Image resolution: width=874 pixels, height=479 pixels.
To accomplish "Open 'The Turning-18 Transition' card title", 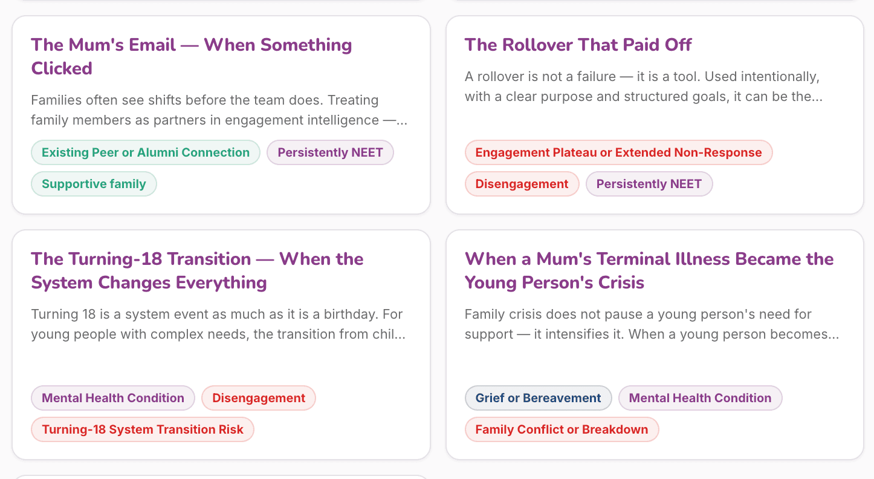I will click(197, 270).
